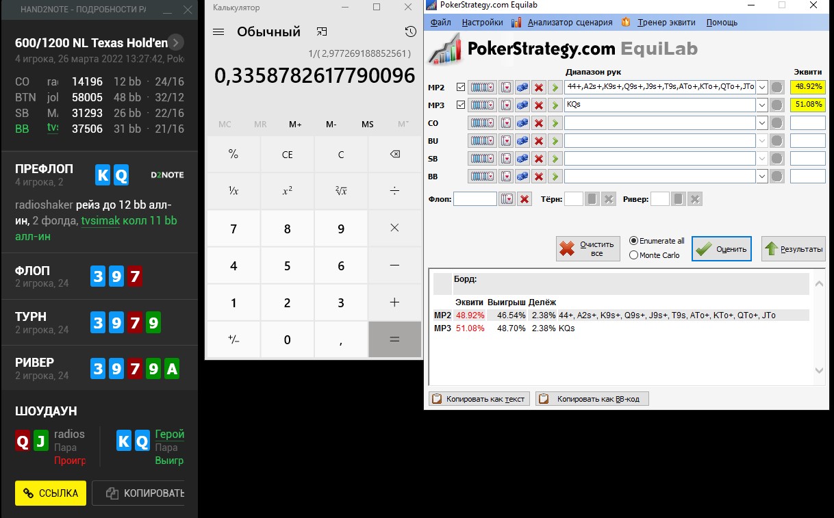
Task: Uncheck the MP3 player checkbox
Action: pyautogui.click(x=460, y=105)
